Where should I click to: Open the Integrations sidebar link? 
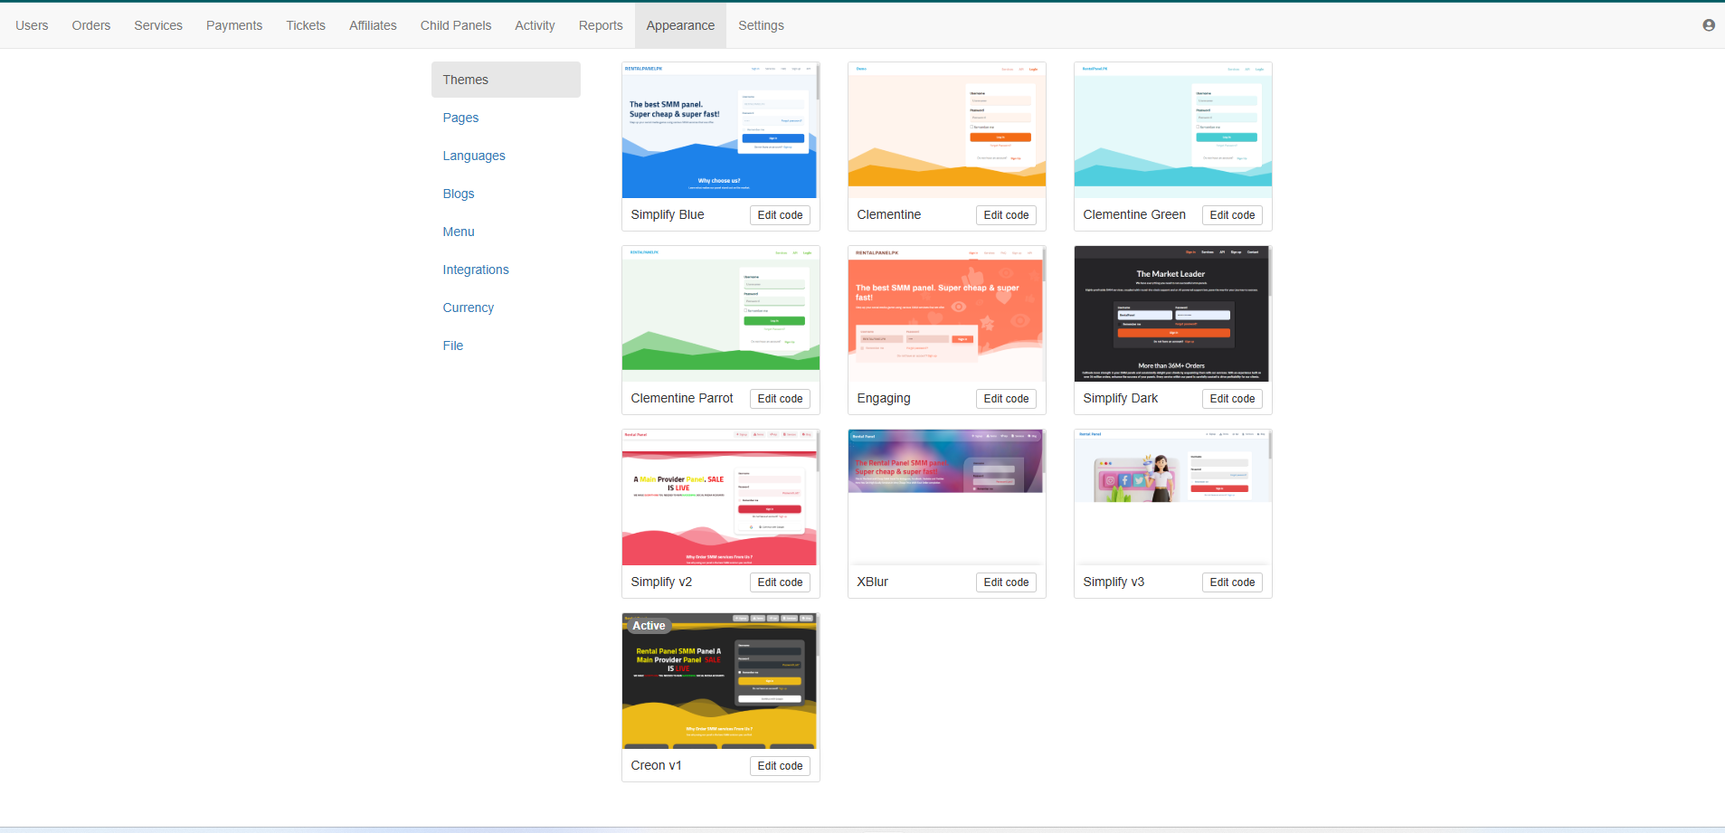pos(475,270)
